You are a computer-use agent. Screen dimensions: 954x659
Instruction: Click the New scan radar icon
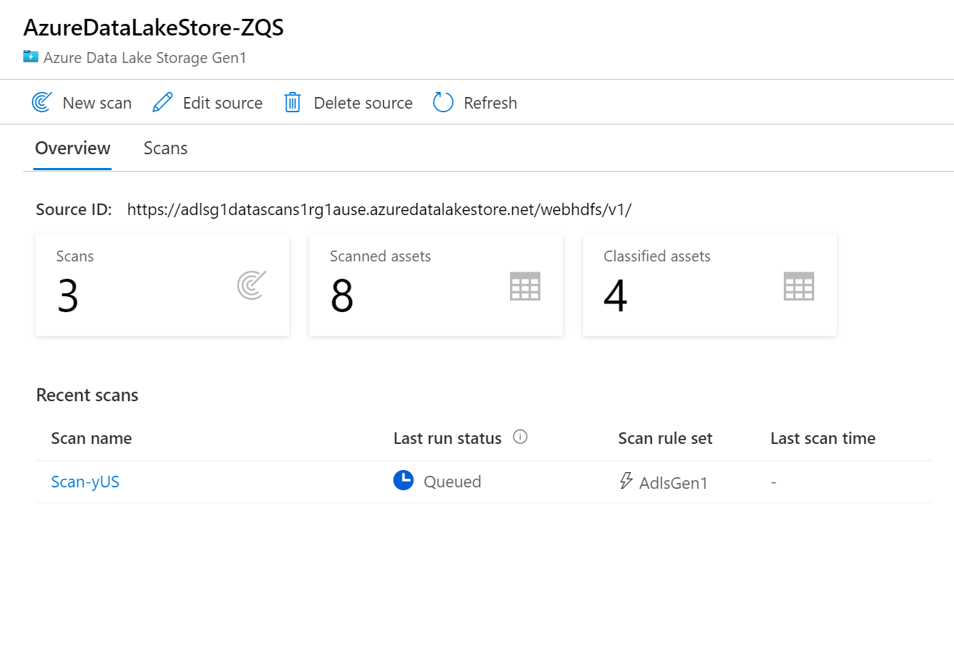click(x=42, y=102)
